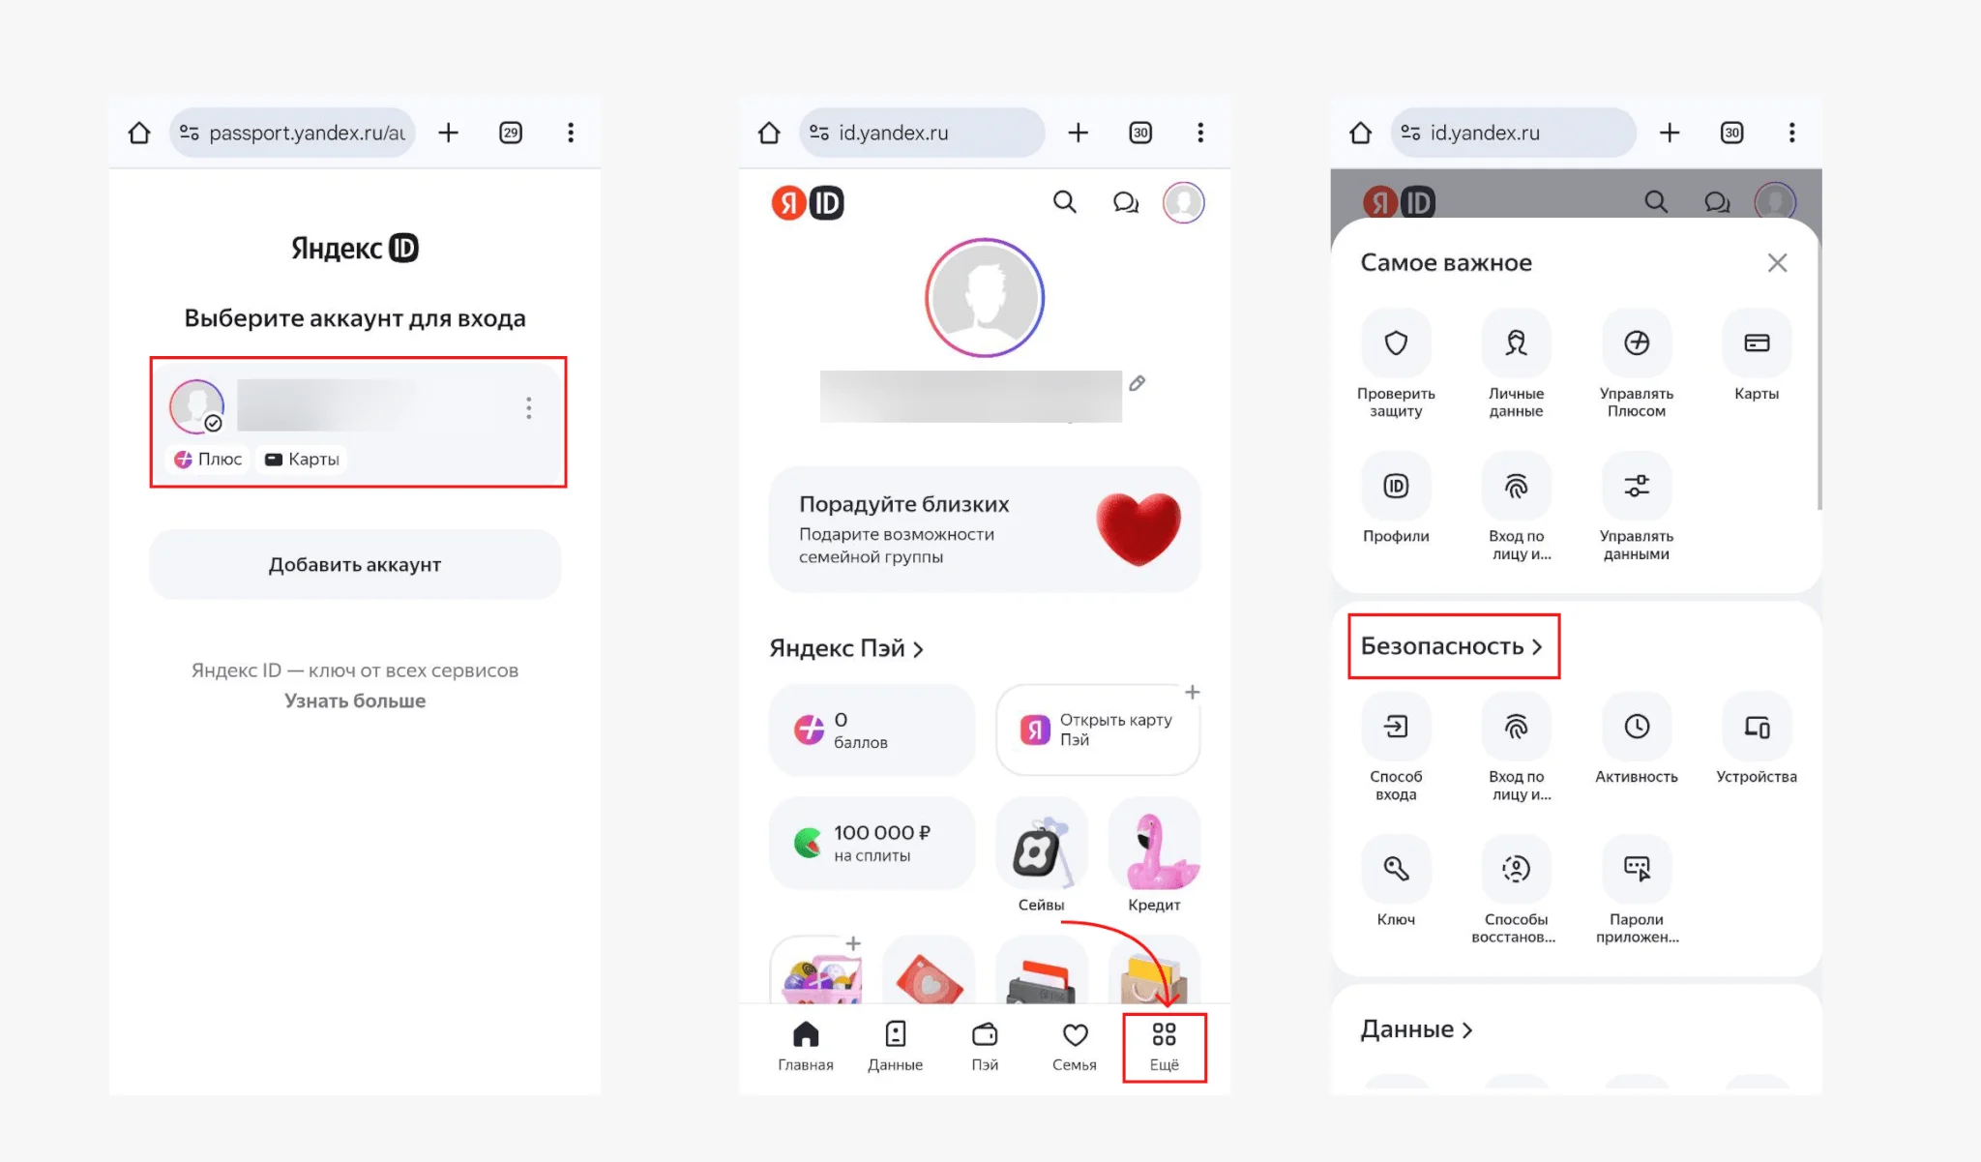The image size is (1981, 1162).
Task: Click the passport.yandex.ru address bar
Action: 293,133
